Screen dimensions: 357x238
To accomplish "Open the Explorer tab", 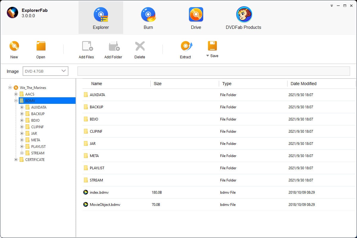I will (x=101, y=18).
